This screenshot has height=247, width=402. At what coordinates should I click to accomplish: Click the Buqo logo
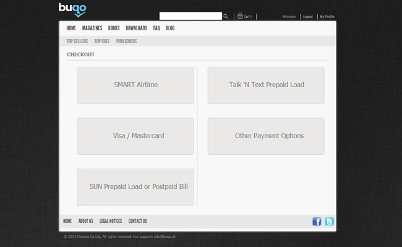[x=72, y=9]
